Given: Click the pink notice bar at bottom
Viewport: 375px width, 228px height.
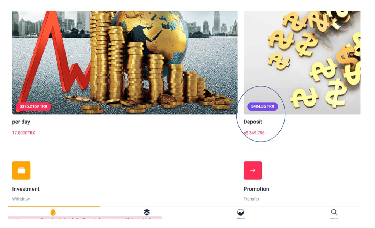Looking at the screenshot, I should (x=85, y=218).
